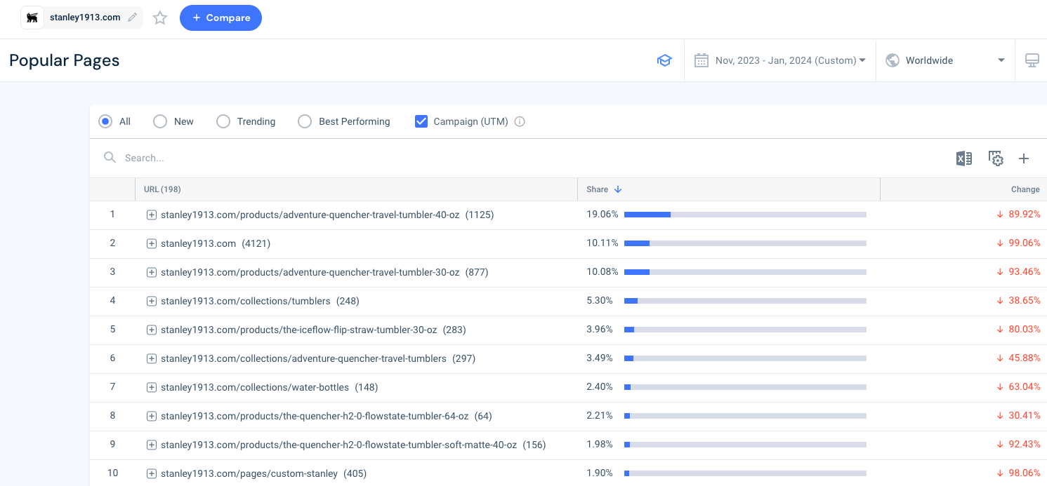Expand the flowstate-tumbler-64-oz row
Image resolution: width=1047 pixels, height=486 pixels.
pos(151,417)
